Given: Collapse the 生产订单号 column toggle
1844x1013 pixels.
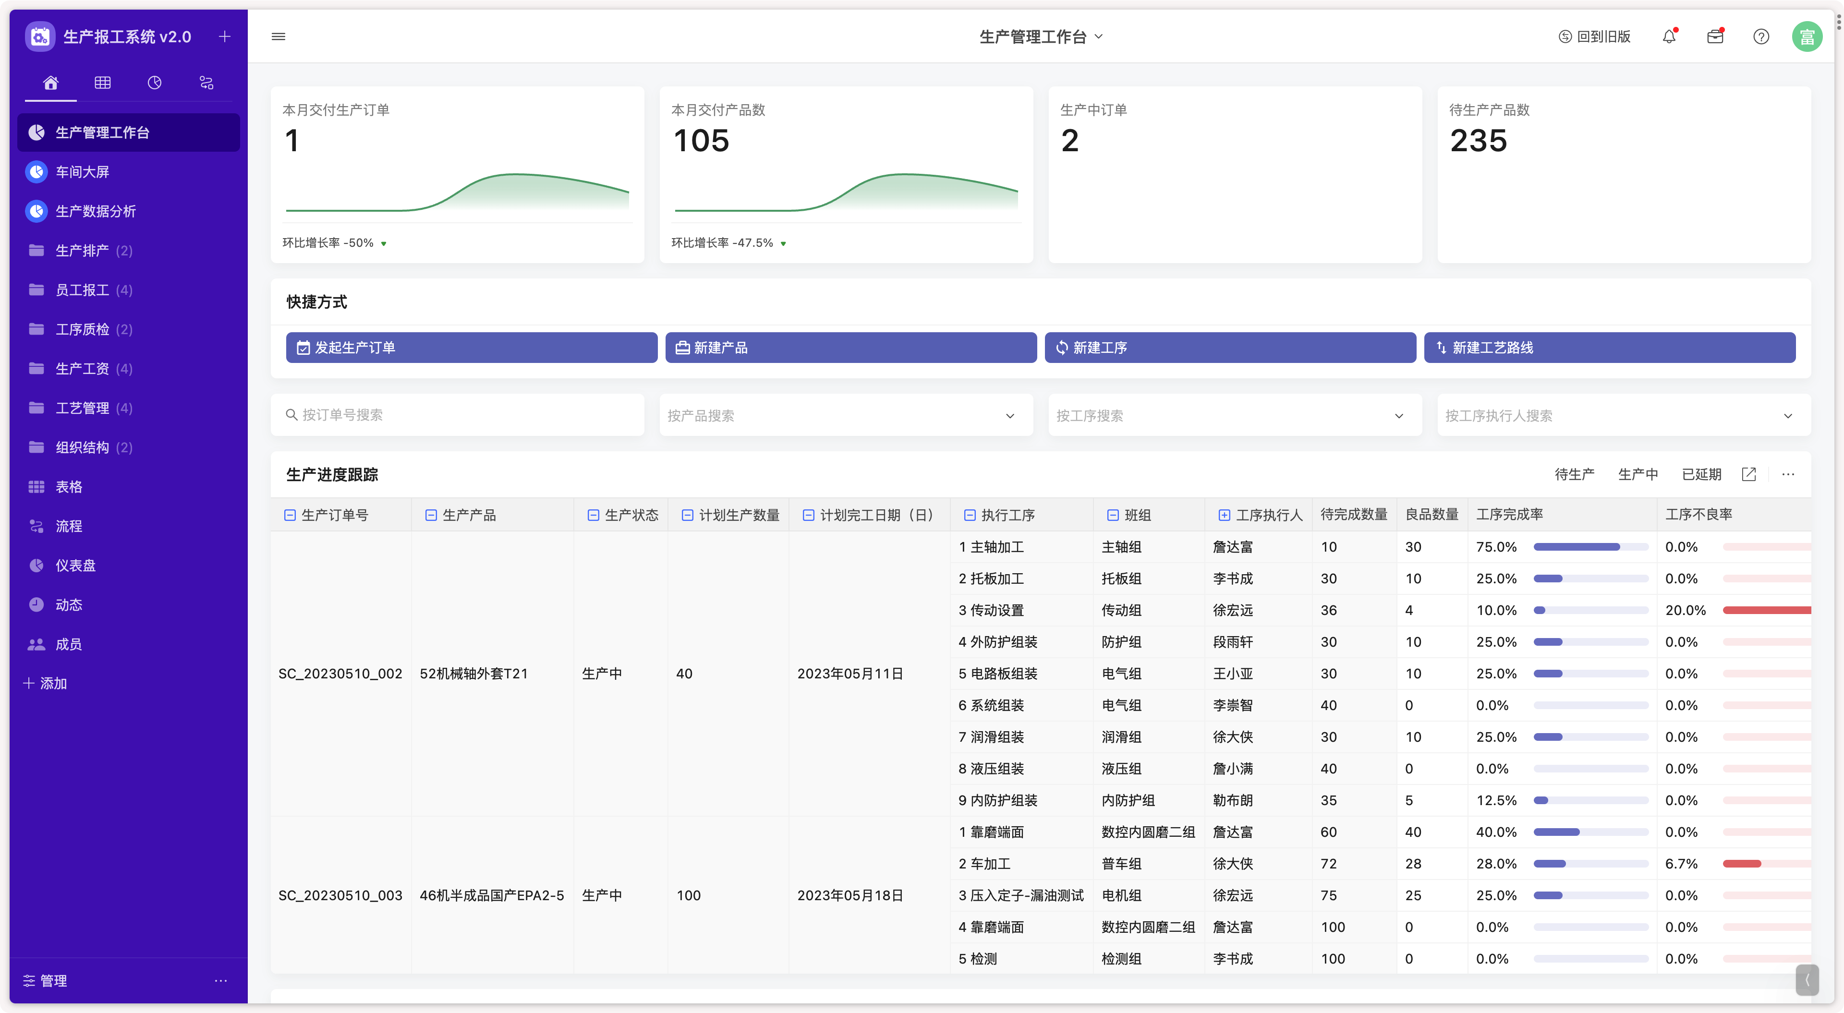Looking at the screenshot, I should [290, 515].
